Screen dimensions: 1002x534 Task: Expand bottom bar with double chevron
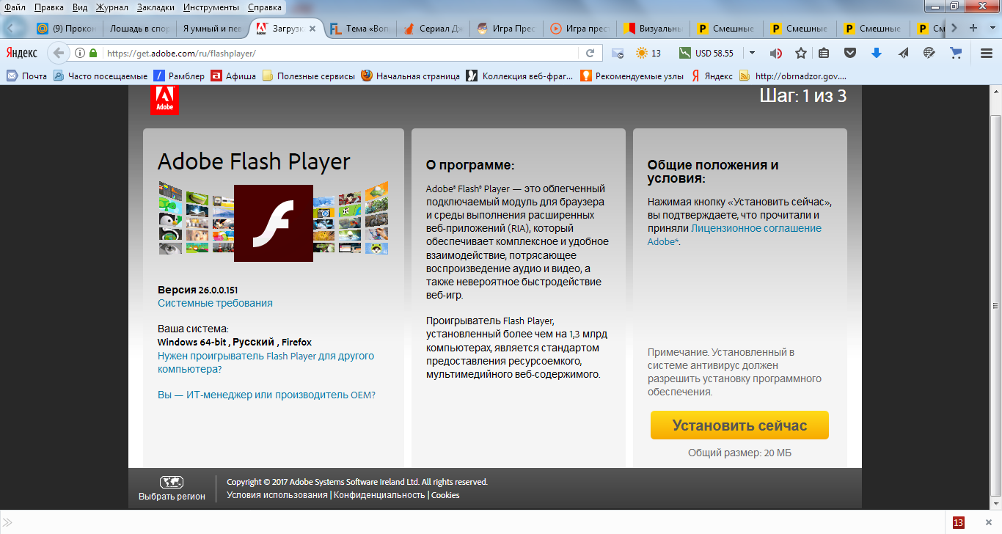coord(7,522)
